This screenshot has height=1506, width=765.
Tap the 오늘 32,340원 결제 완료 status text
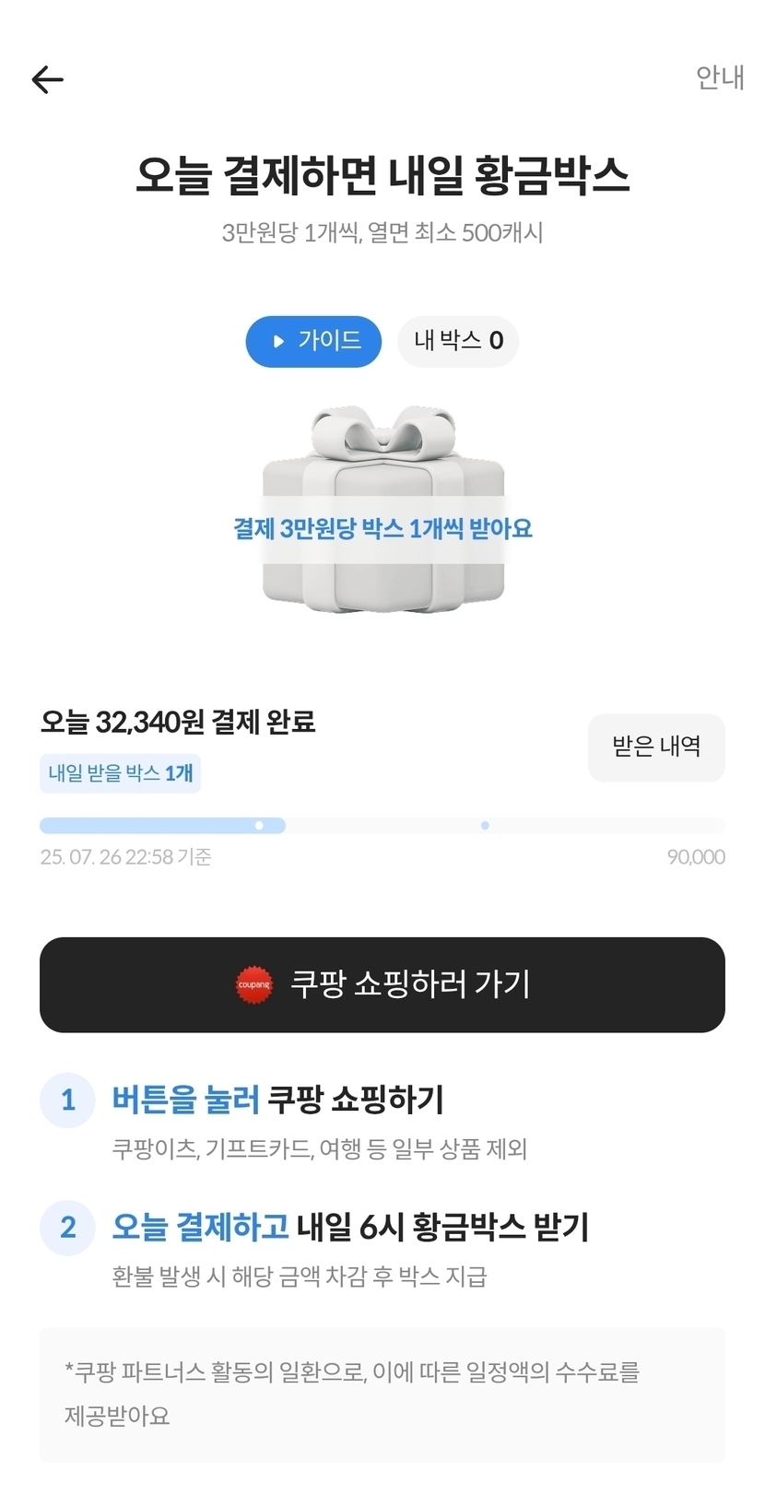(x=178, y=722)
